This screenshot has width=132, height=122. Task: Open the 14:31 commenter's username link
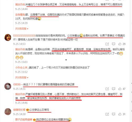(18, 85)
